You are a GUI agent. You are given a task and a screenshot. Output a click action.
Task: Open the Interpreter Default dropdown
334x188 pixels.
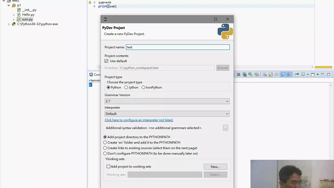[167, 114]
